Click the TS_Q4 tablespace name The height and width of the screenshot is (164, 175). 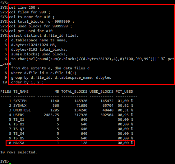pos(19,134)
